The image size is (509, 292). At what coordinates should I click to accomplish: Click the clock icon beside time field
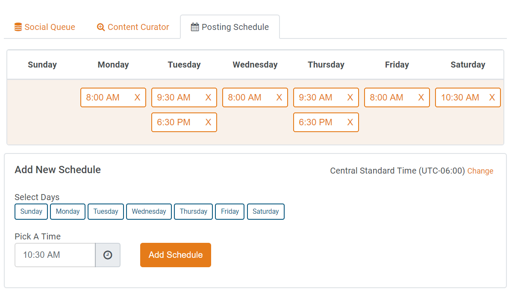pyautogui.click(x=108, y=255)
